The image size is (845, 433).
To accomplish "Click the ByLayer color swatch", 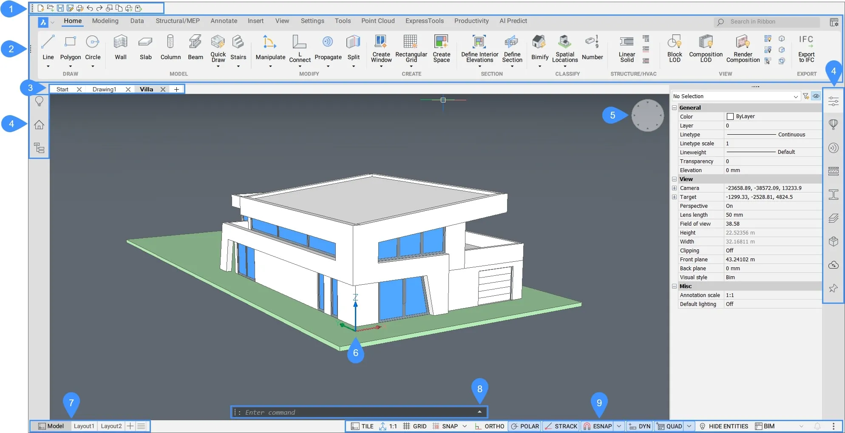I will [x=730, y=116].
